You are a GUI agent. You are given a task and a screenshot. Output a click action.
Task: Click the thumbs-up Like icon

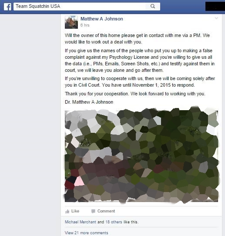coord(67,211)
